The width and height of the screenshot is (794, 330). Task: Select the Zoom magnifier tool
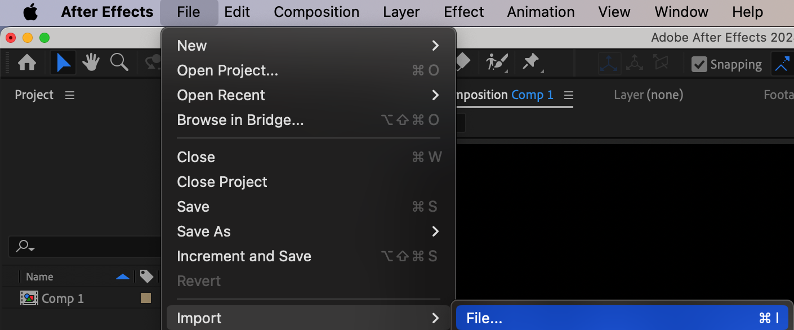(119, 63)
